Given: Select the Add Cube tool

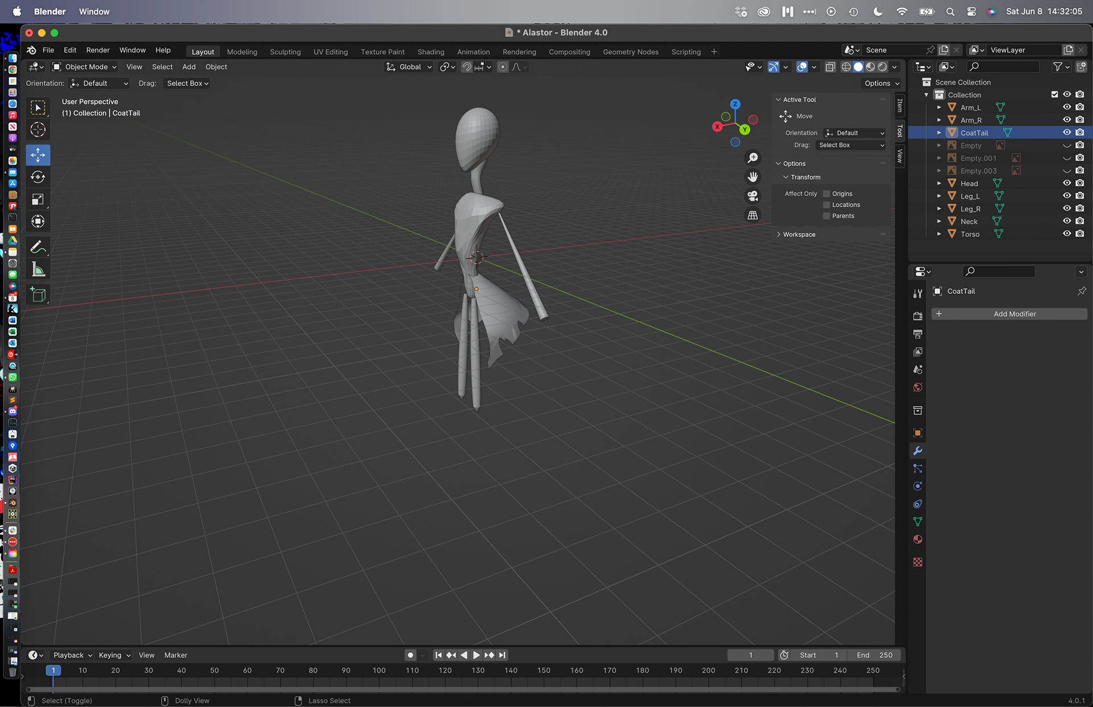Looking at the screenshot, I should click(38, 295).
